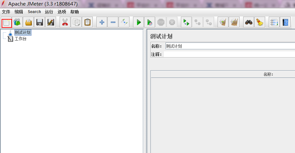The height and width of the screenshot is (153, 295).
Task: Click the Shutdown X icon
Action: click(172, 22)
